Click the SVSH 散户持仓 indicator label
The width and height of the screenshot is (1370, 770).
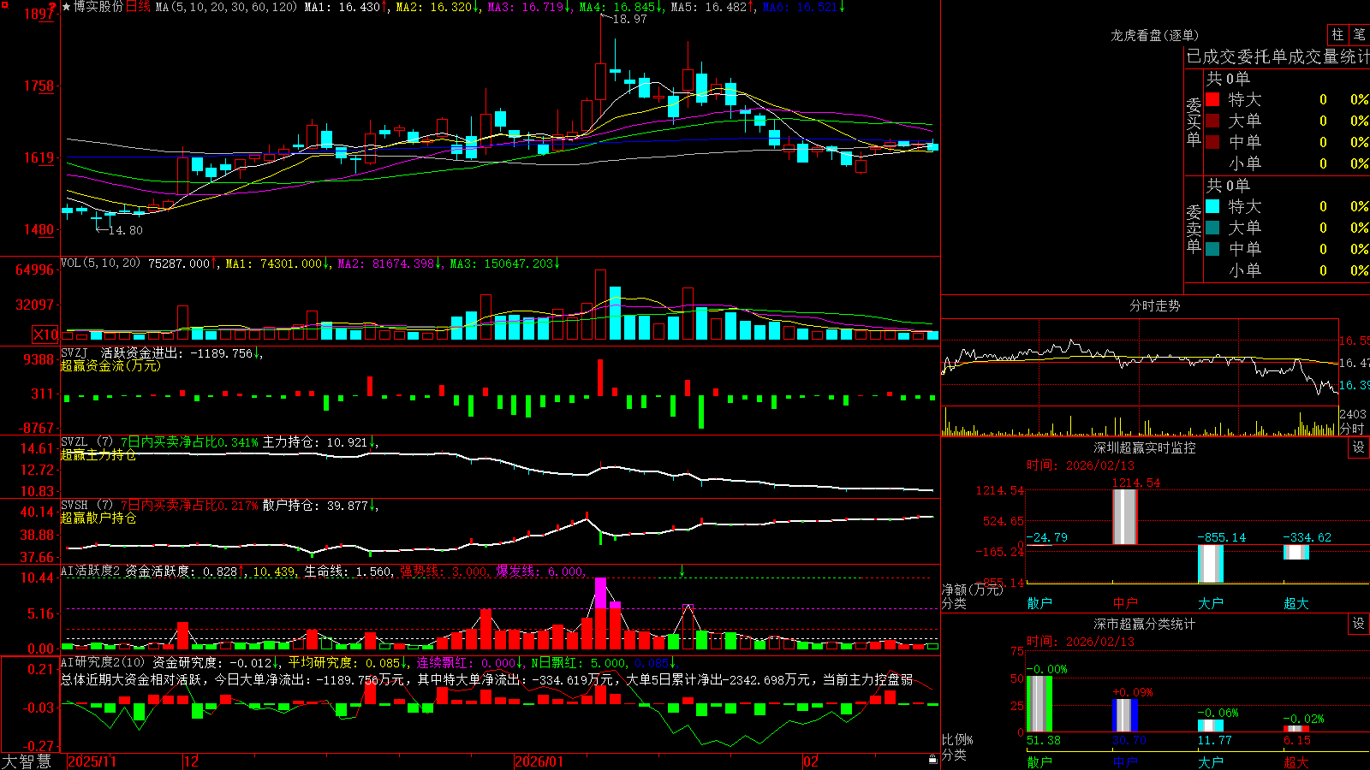pos(87,506)
